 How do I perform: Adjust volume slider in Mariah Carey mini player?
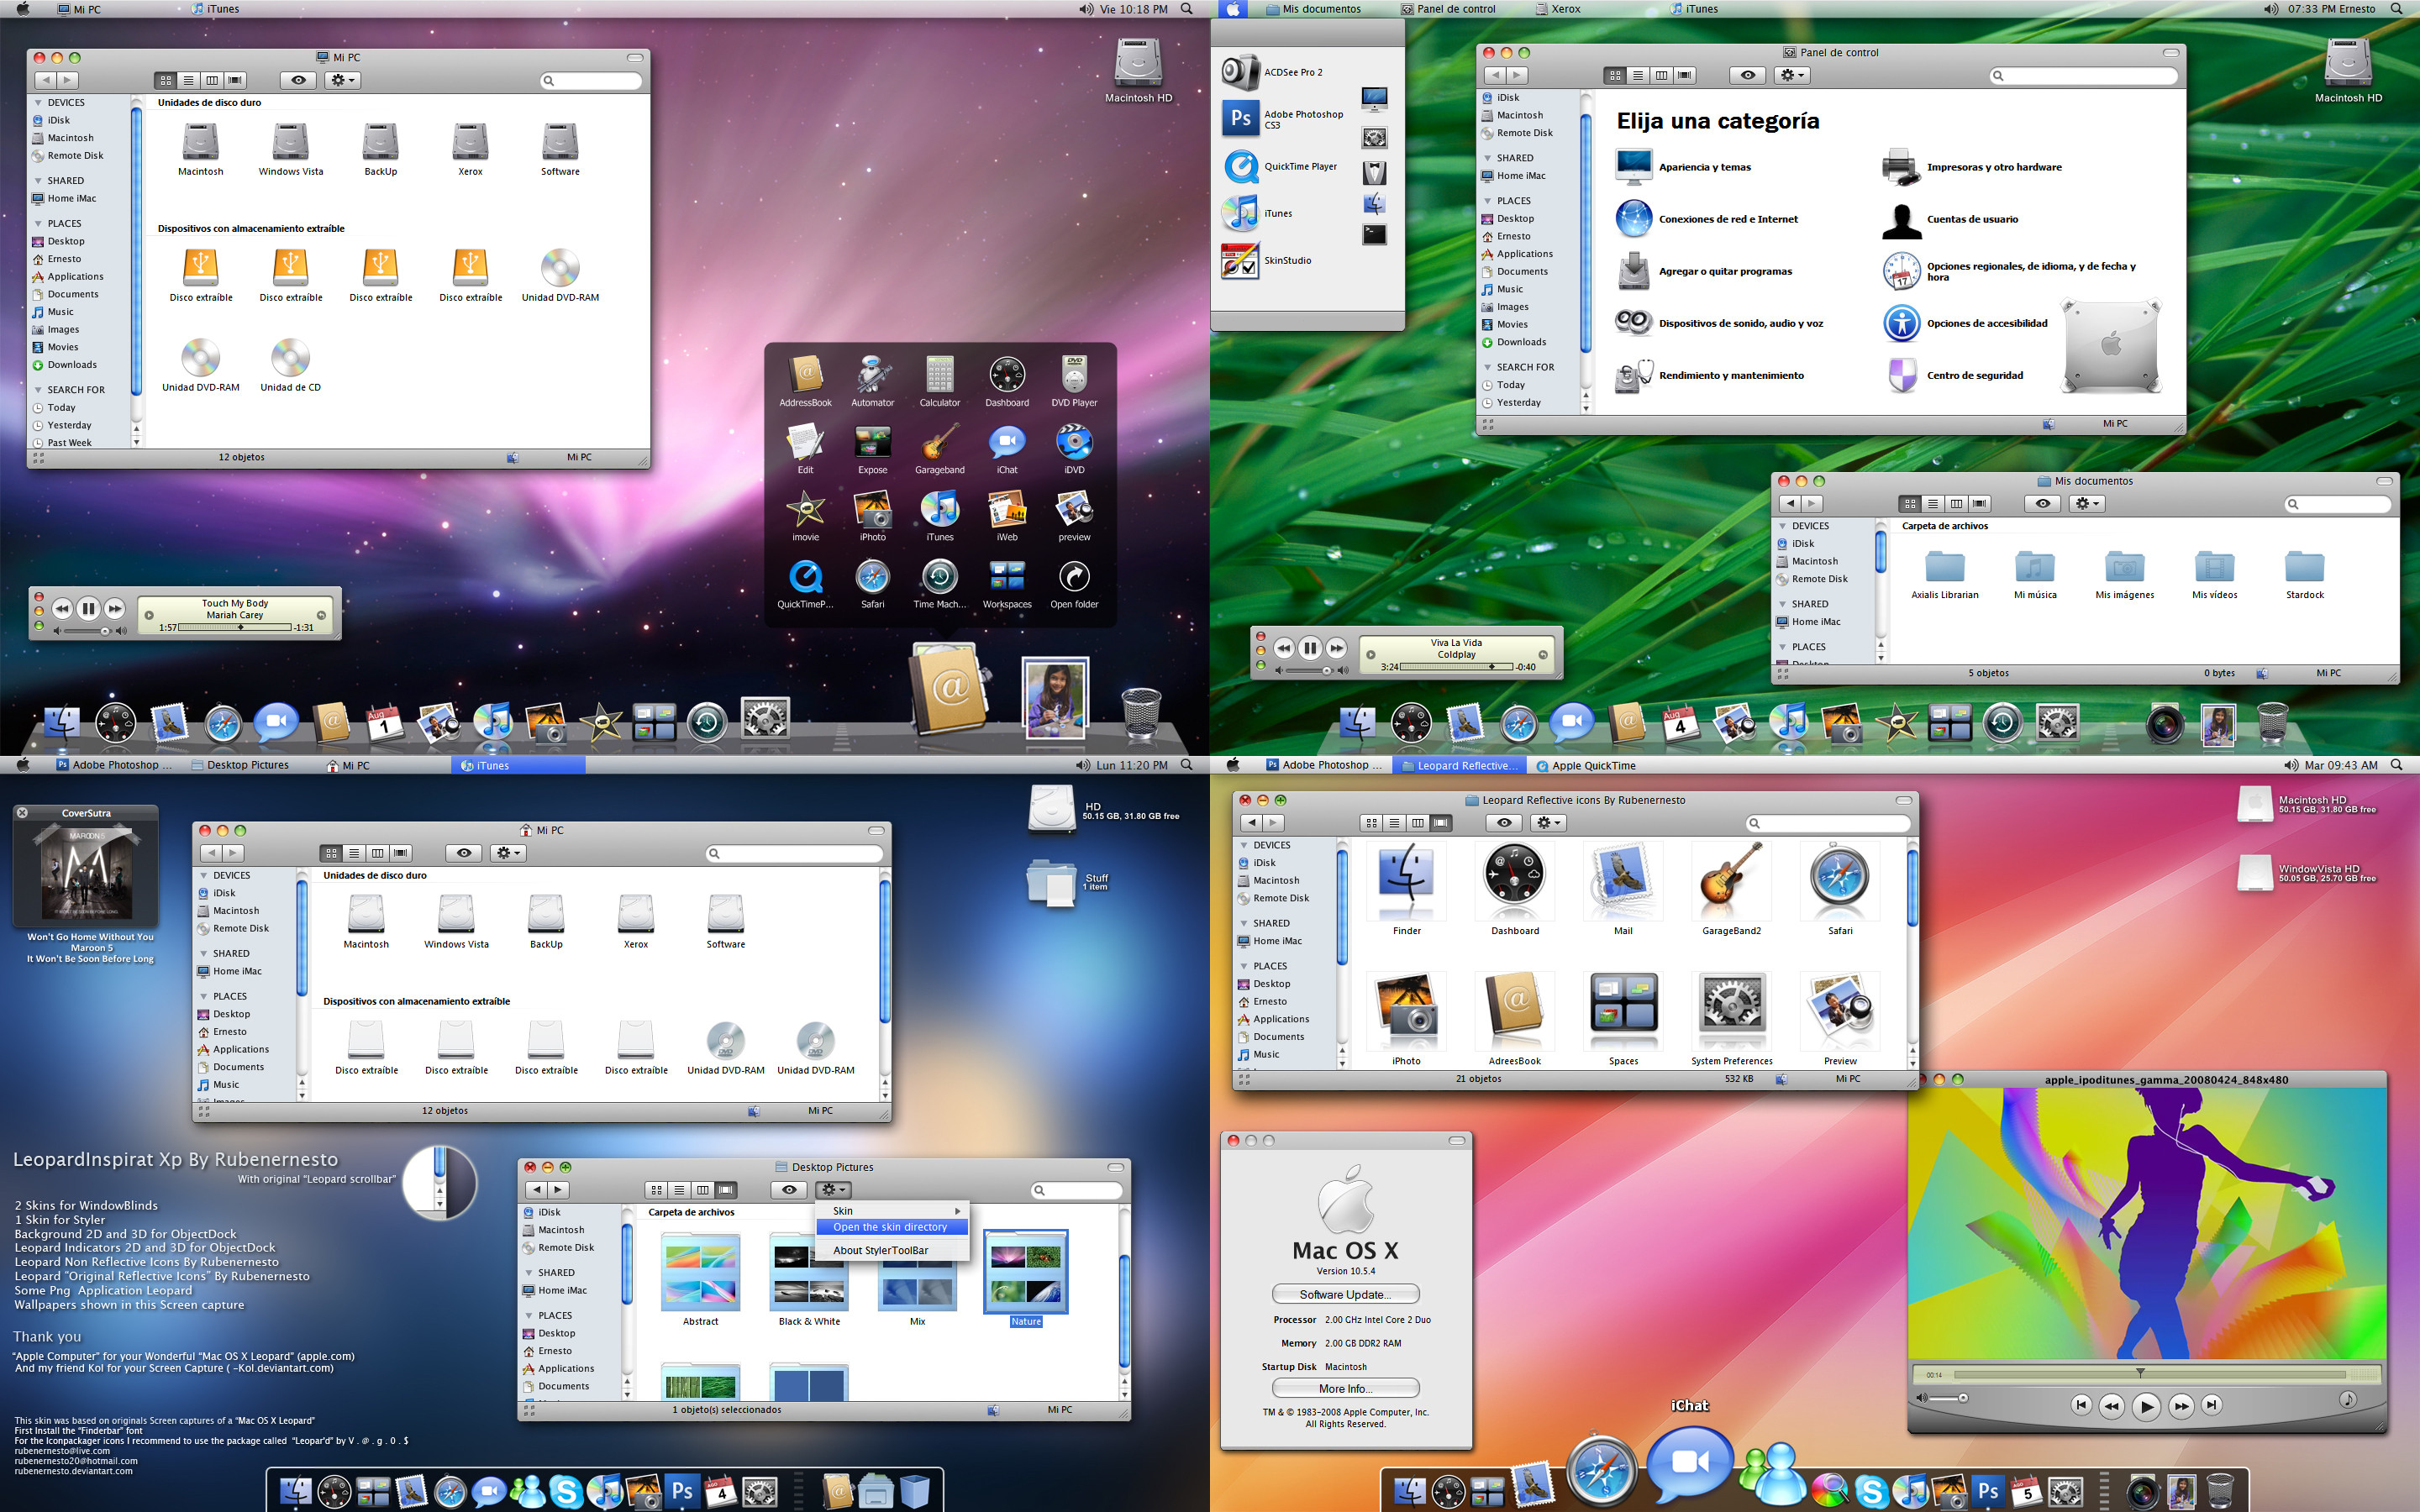(x=88, y=631)
